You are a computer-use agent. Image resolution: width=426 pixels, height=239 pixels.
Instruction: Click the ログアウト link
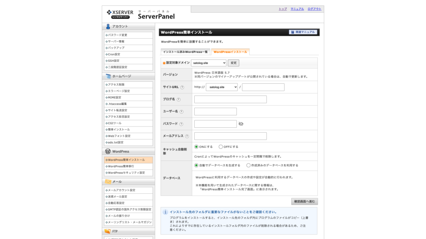tap(315, 9)
